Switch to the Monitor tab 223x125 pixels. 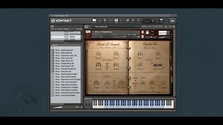[70, 26]
